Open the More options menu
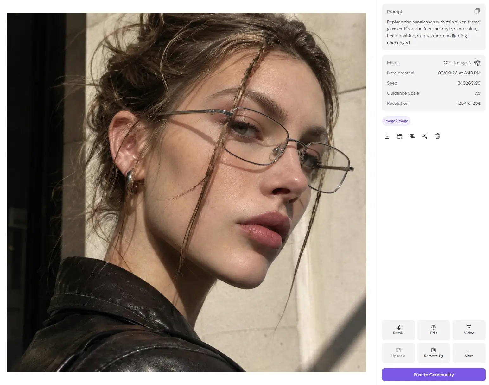The image size is (489, 385). pos(469,353)
